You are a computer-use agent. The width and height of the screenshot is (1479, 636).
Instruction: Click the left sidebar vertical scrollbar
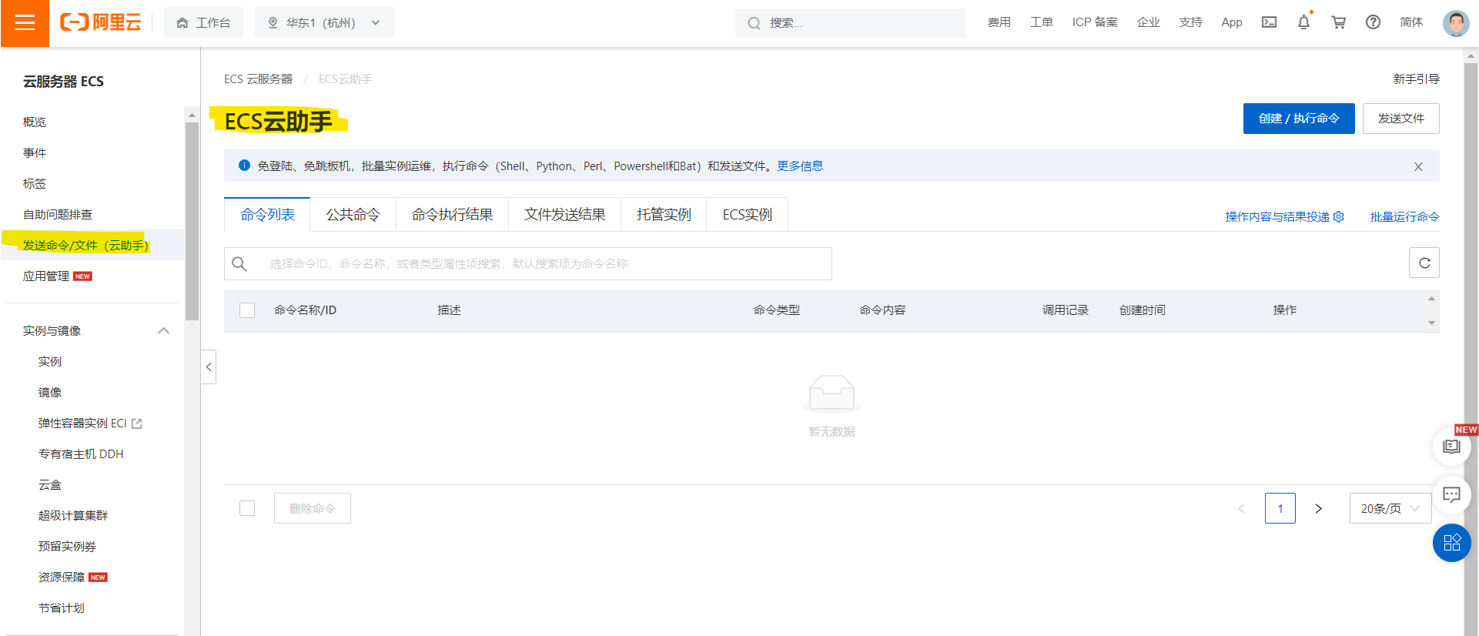pos(192,220)
